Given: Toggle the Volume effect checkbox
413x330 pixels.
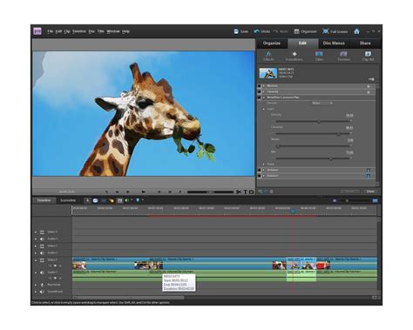Looking at the screenshot, I should pyautogui.click(x=260, y=170).
